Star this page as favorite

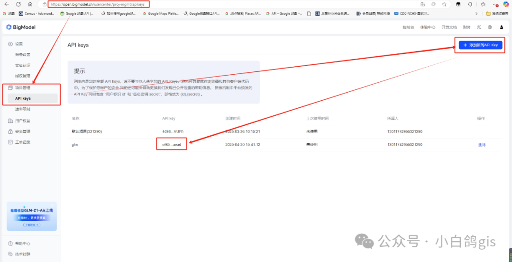[x=444, y=4]
